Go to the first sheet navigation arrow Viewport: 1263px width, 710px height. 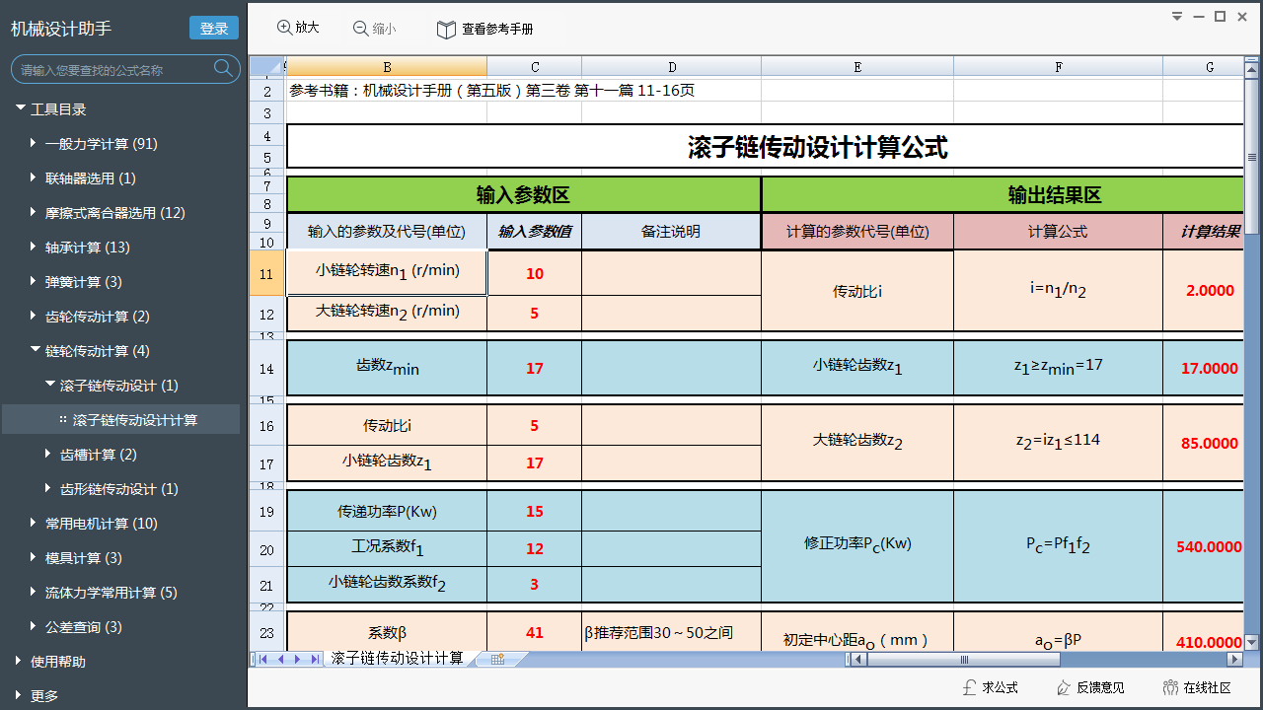pos(263,659)
